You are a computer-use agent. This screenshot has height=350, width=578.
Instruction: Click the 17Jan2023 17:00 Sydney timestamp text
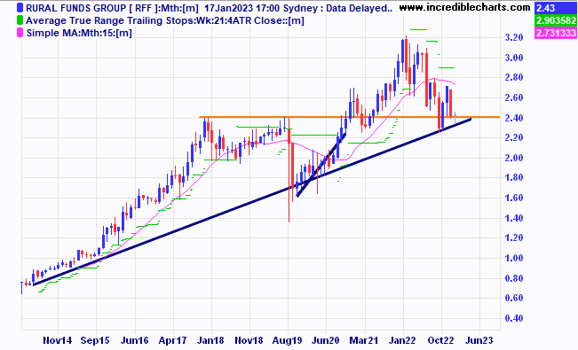[261, 8]
